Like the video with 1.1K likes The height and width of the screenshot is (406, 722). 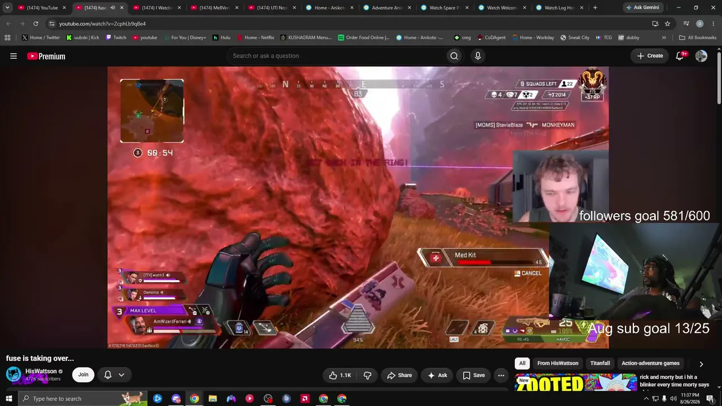(340, 375)
